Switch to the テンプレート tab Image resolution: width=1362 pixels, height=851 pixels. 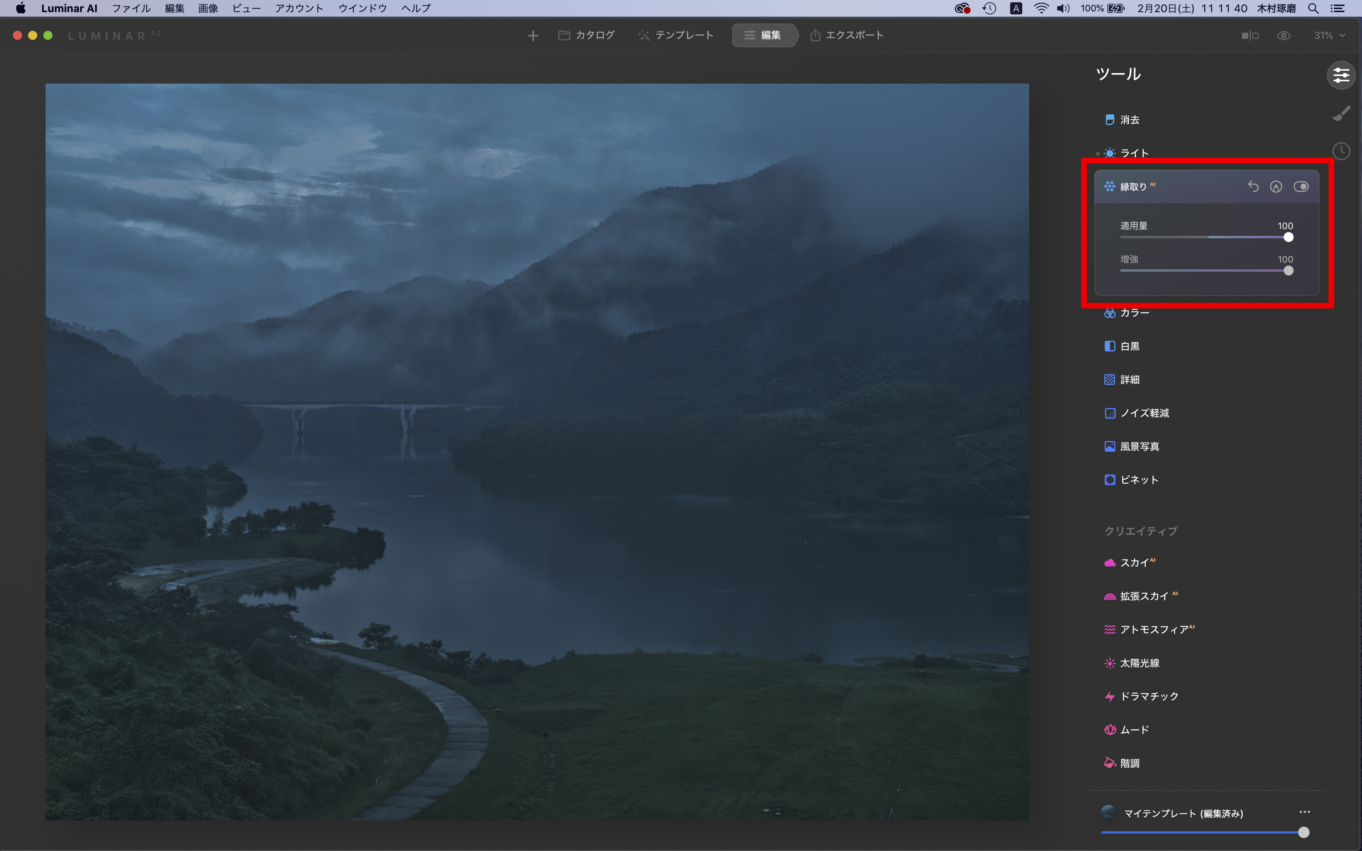676,35
